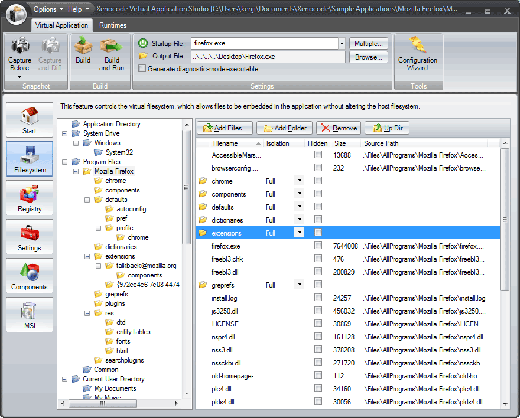
Task: Toggle Hidden checkbox for install.log row
Action: click(318, 297)
